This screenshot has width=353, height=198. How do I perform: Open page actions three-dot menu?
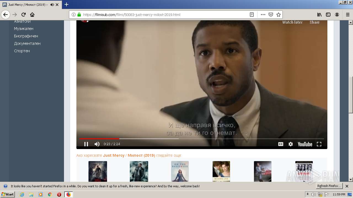tap(263, 15)
